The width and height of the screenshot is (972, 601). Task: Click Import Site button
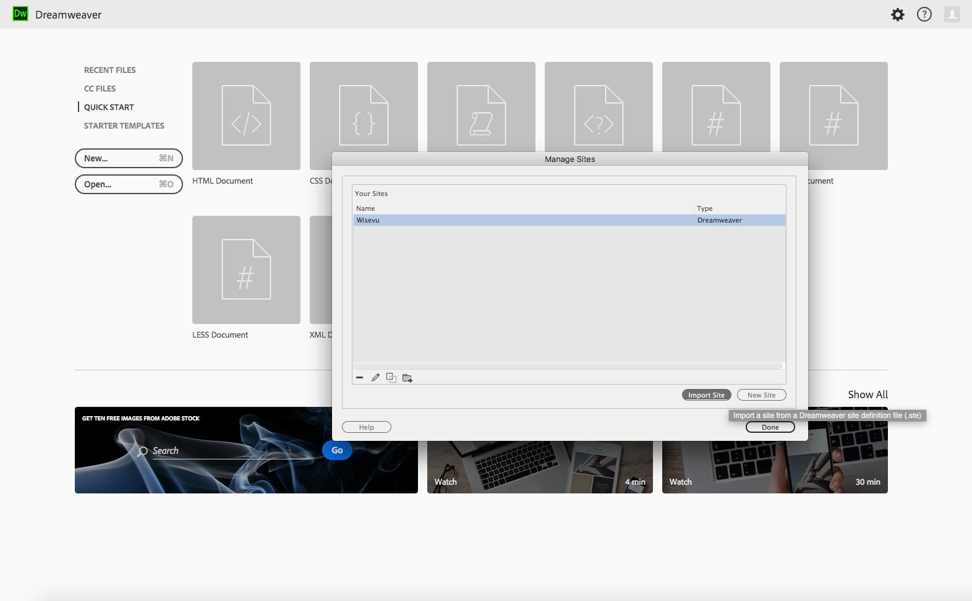click(x=706, y=395)
